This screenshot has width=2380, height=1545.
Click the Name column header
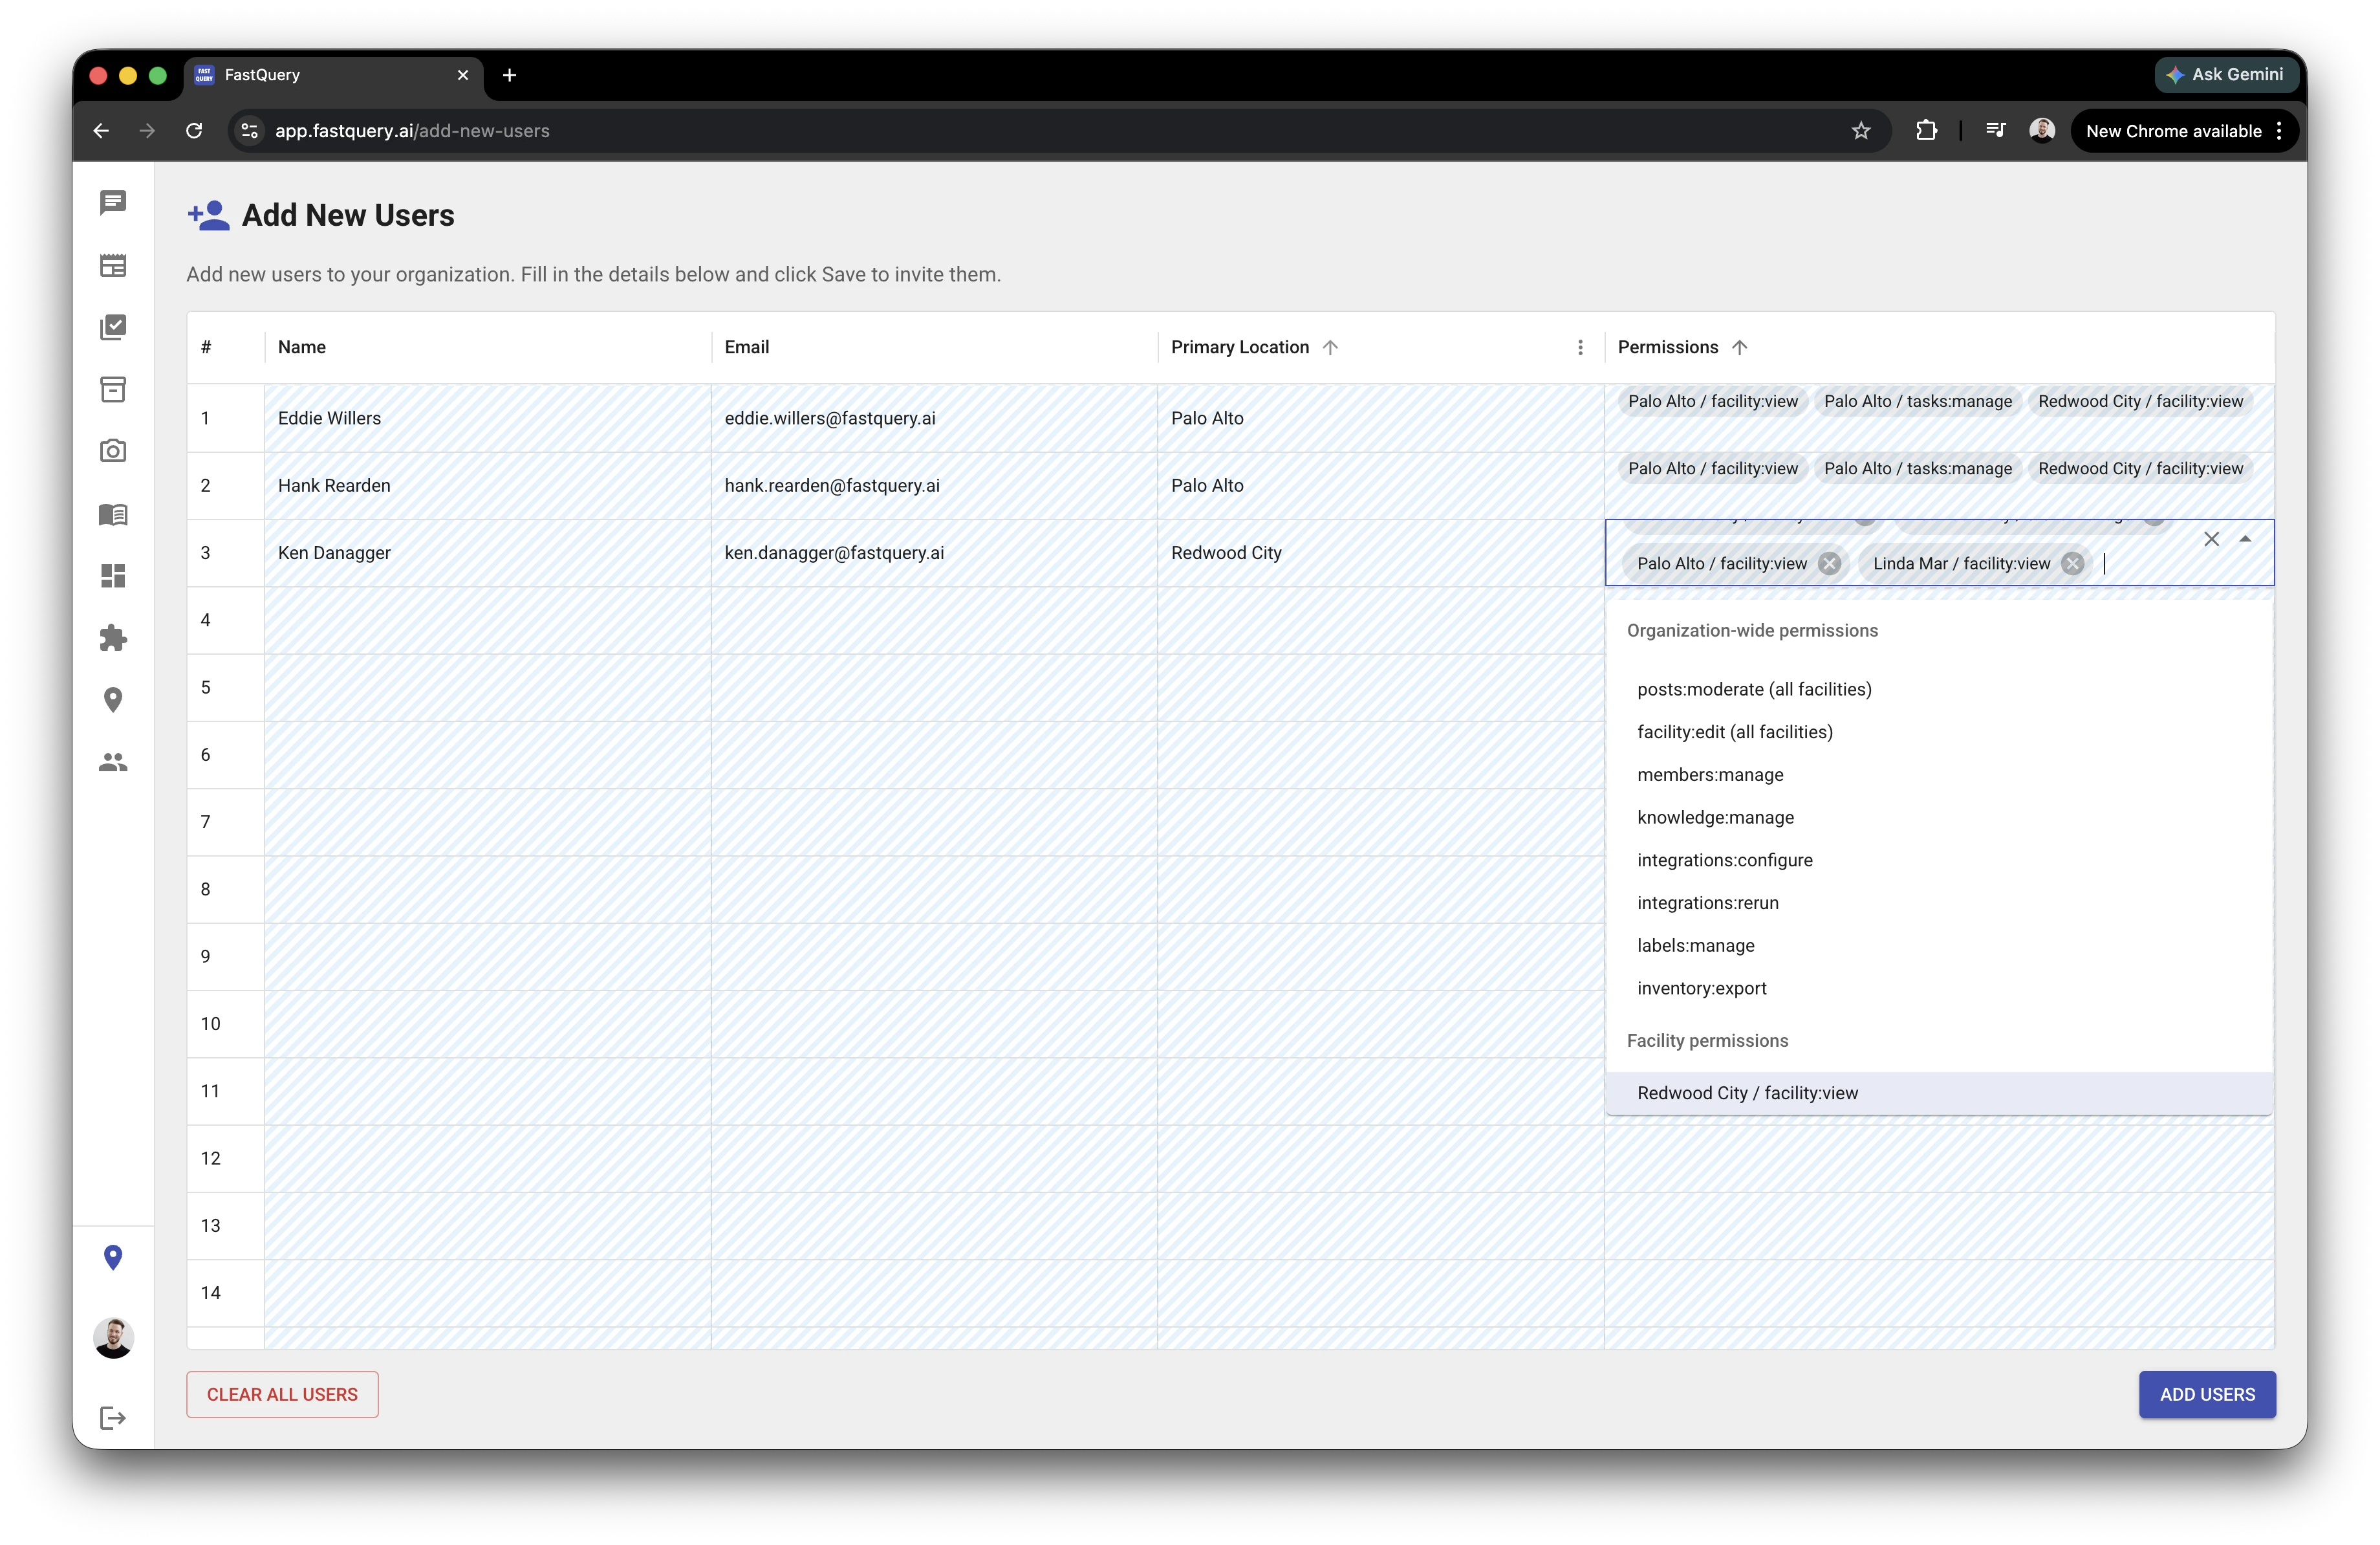pyautogui.click(x=487, y=347)
